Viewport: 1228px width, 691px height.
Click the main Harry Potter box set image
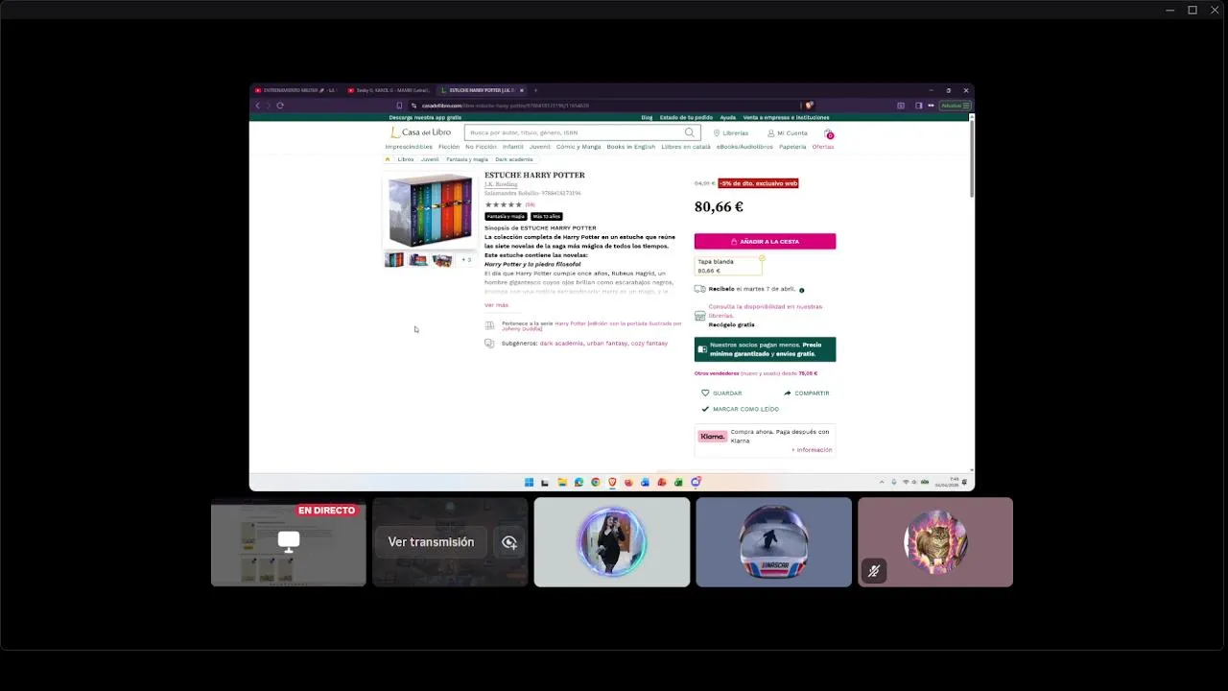coord(430,210)
